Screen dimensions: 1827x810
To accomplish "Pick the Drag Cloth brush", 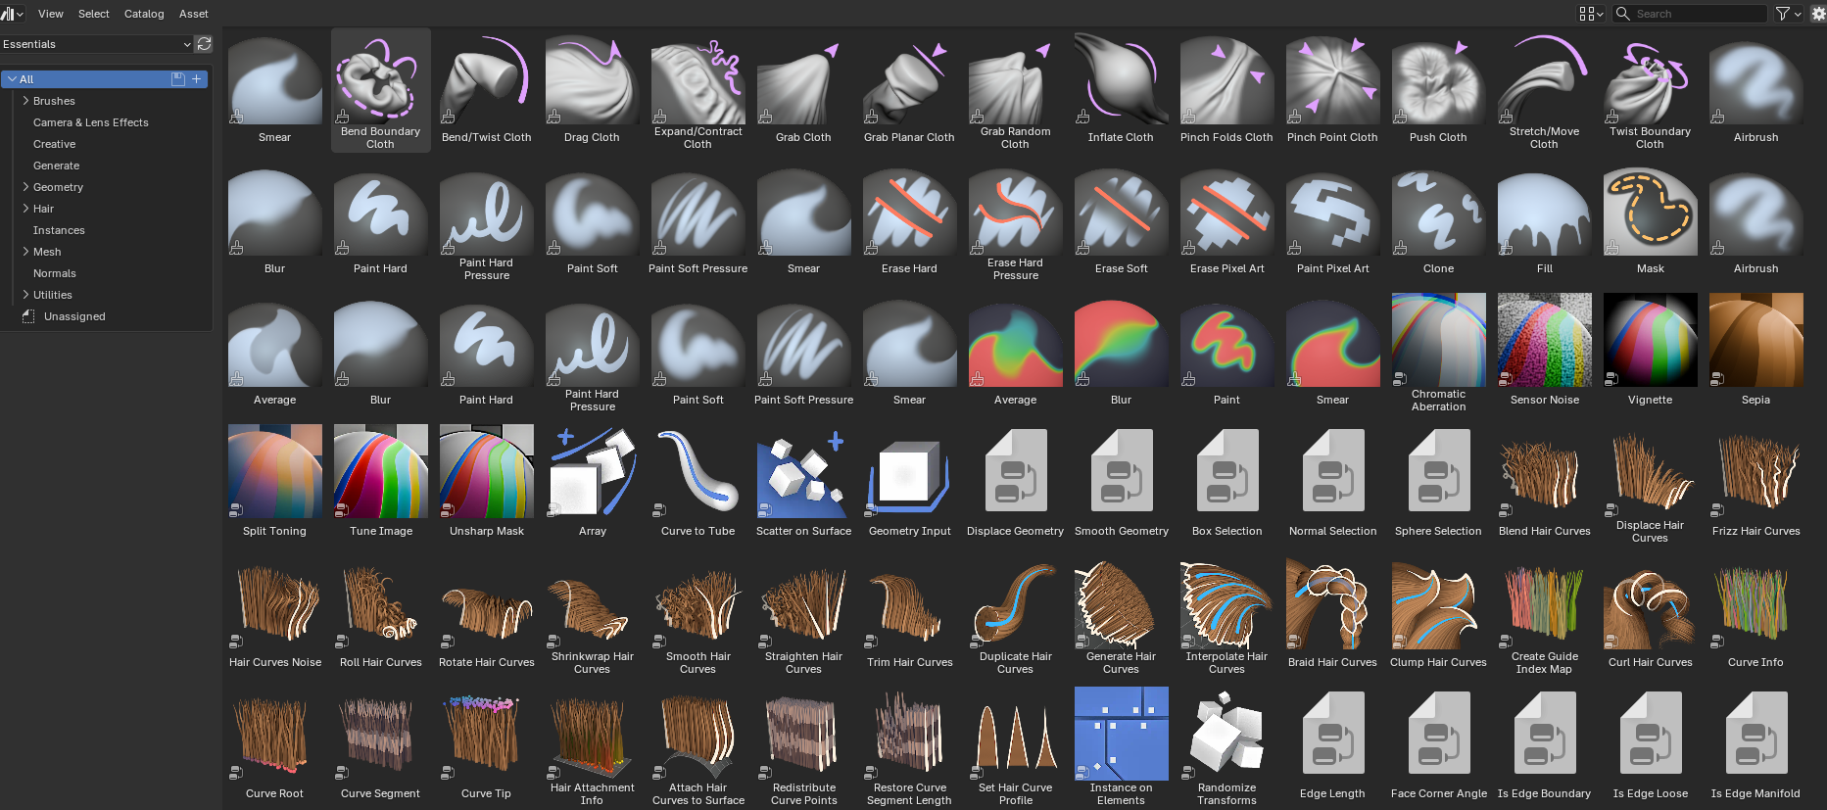I will click(593, 90).
